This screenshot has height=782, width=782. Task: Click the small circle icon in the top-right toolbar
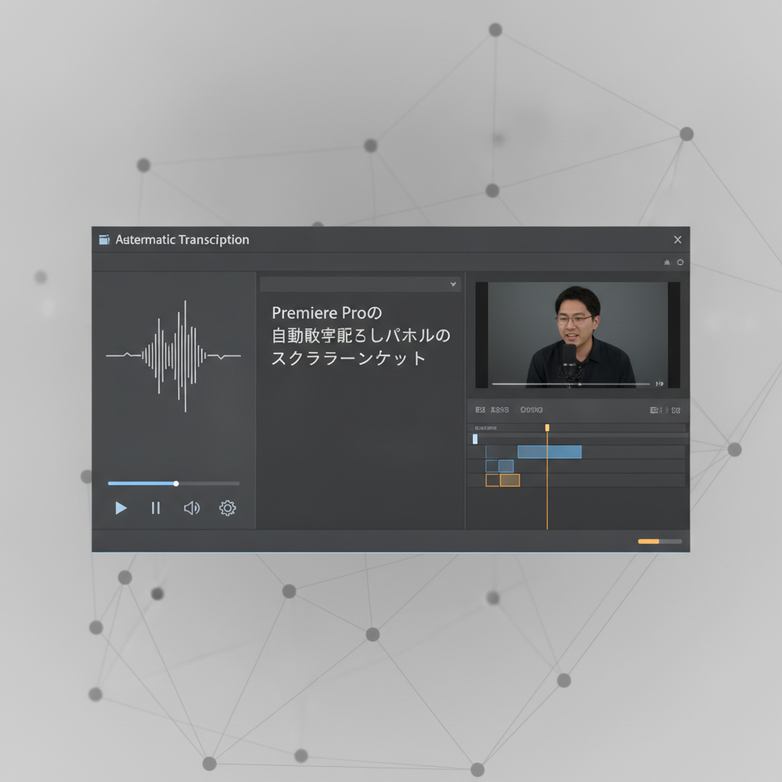(x=680, y=263)
